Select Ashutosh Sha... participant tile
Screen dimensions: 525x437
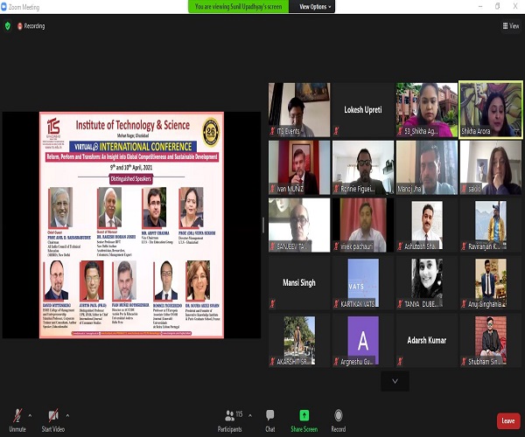[x=427, y=225]
